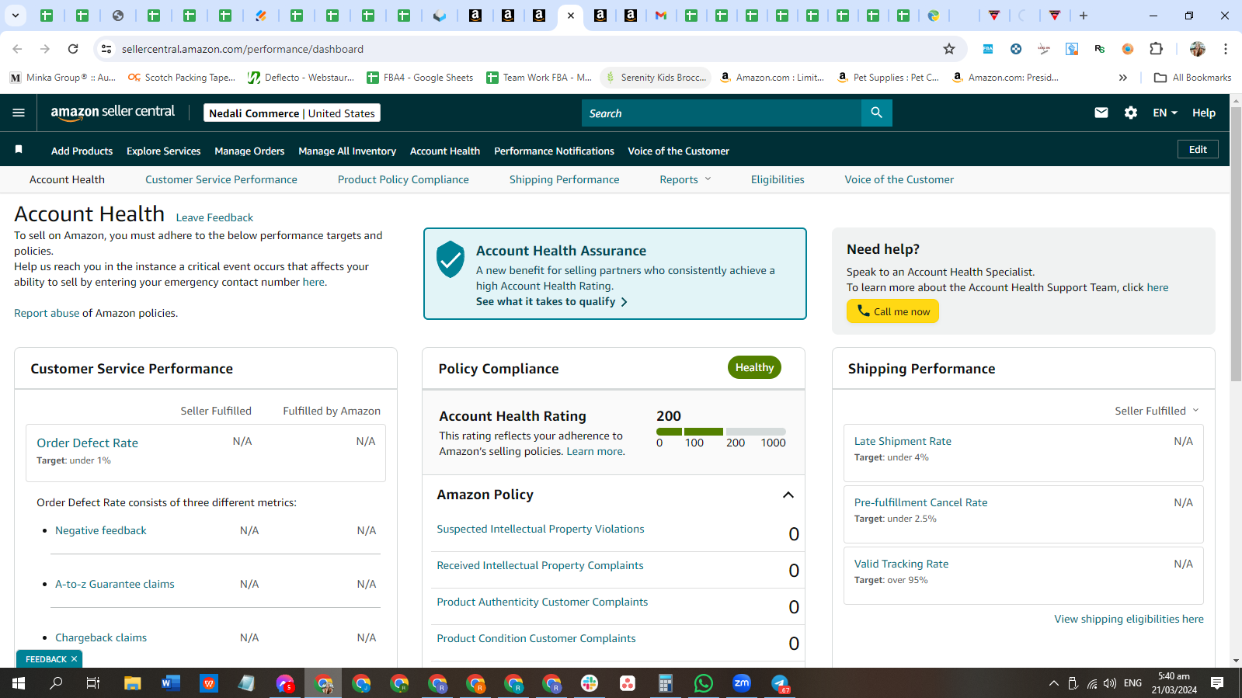Show hidden system tray icons
This screenshot has width=1242, height=698.
[x=1054, y=683]
